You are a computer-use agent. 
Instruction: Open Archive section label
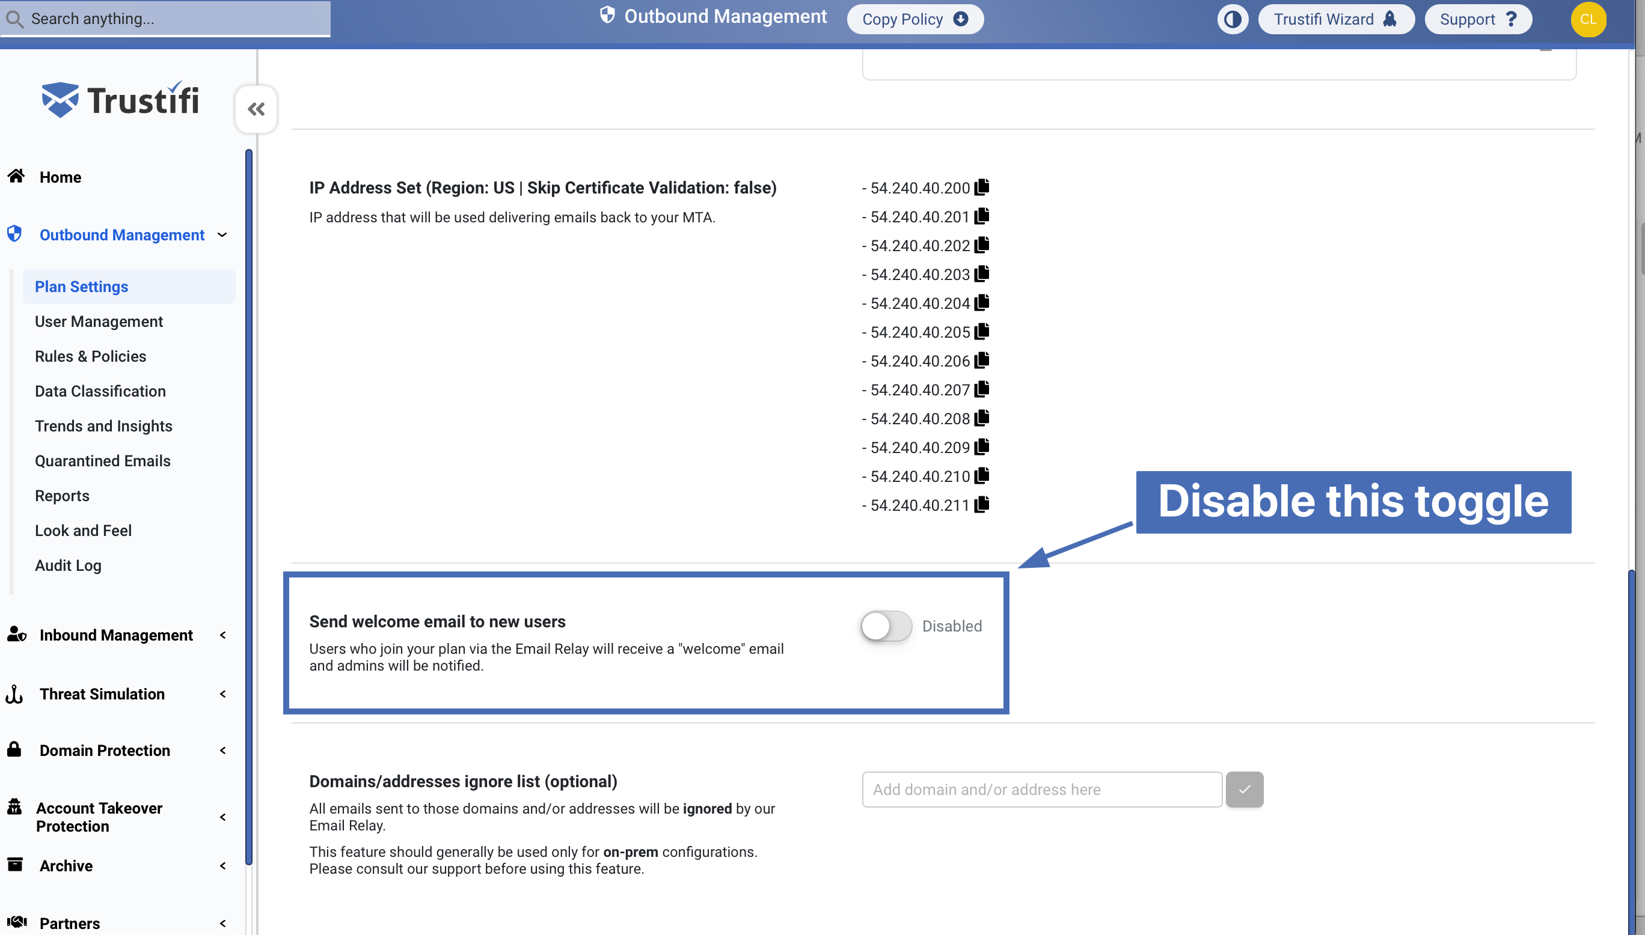pyautogui.click(x=66, y=866)
